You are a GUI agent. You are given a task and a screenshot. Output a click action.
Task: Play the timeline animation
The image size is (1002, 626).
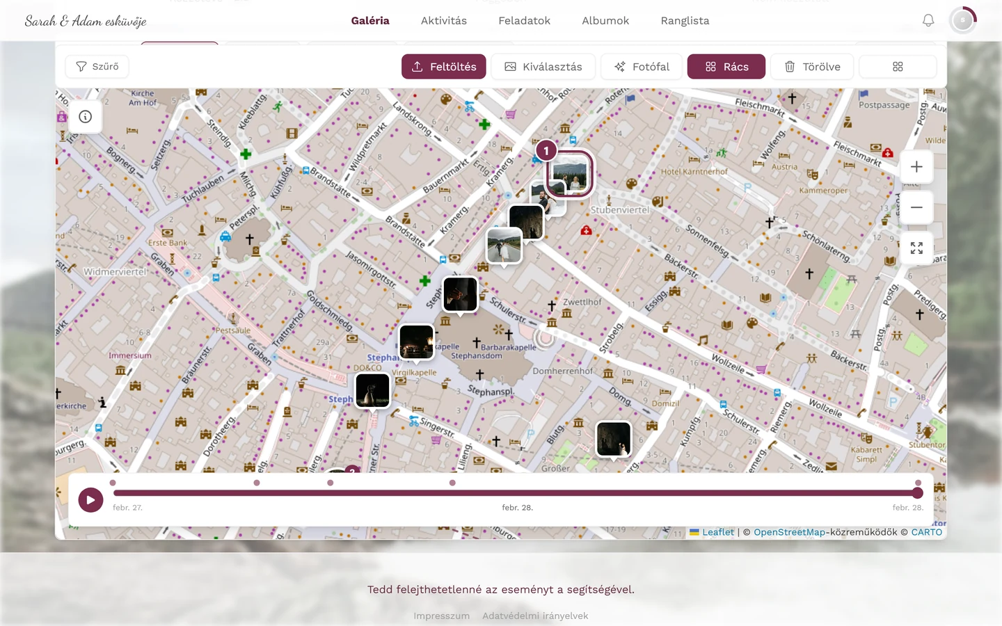pyautogui.click(x=90, y=499)
